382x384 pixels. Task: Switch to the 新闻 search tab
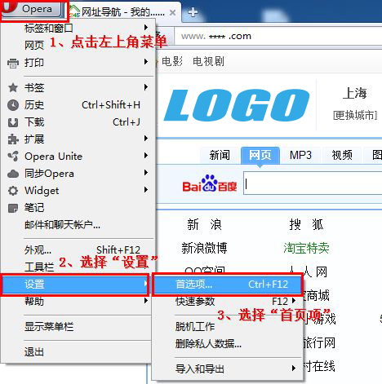(x=220, y=155)
